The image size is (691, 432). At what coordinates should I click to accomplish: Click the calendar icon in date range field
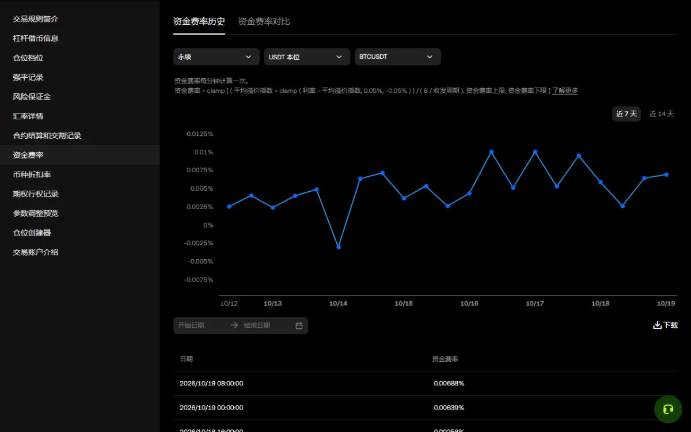tap(299, 325)
